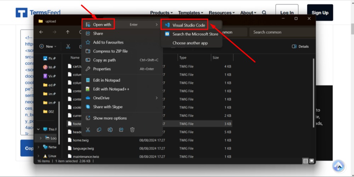Open the Resources menu on TermsFeed site
The height and width of the screenshot is (177, 354).
click(x=222, y=13)
